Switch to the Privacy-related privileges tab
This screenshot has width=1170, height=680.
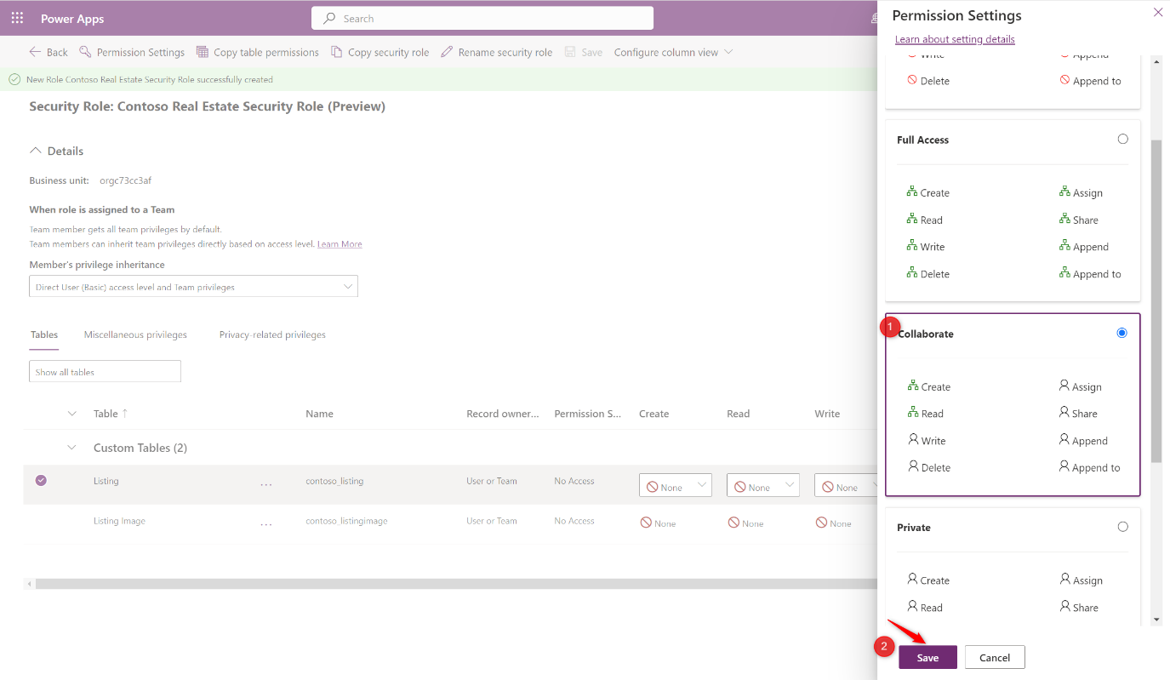pyautogui.click(x=271, y=334)
